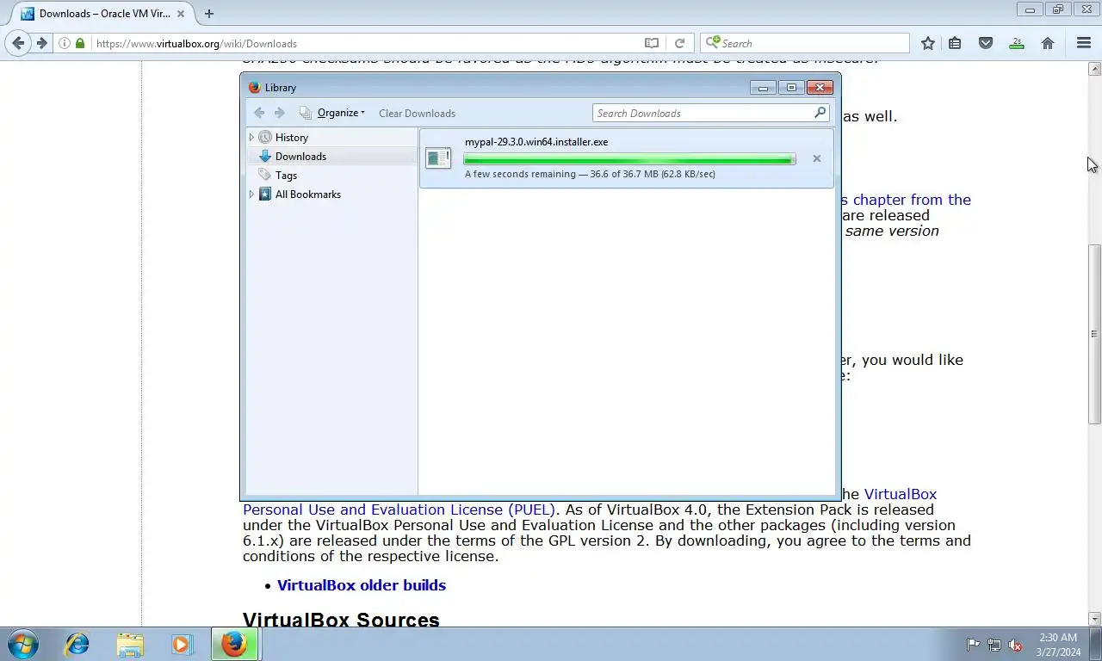Expand the History tree node
The image size is (1102, 661).
click(251, 138)
